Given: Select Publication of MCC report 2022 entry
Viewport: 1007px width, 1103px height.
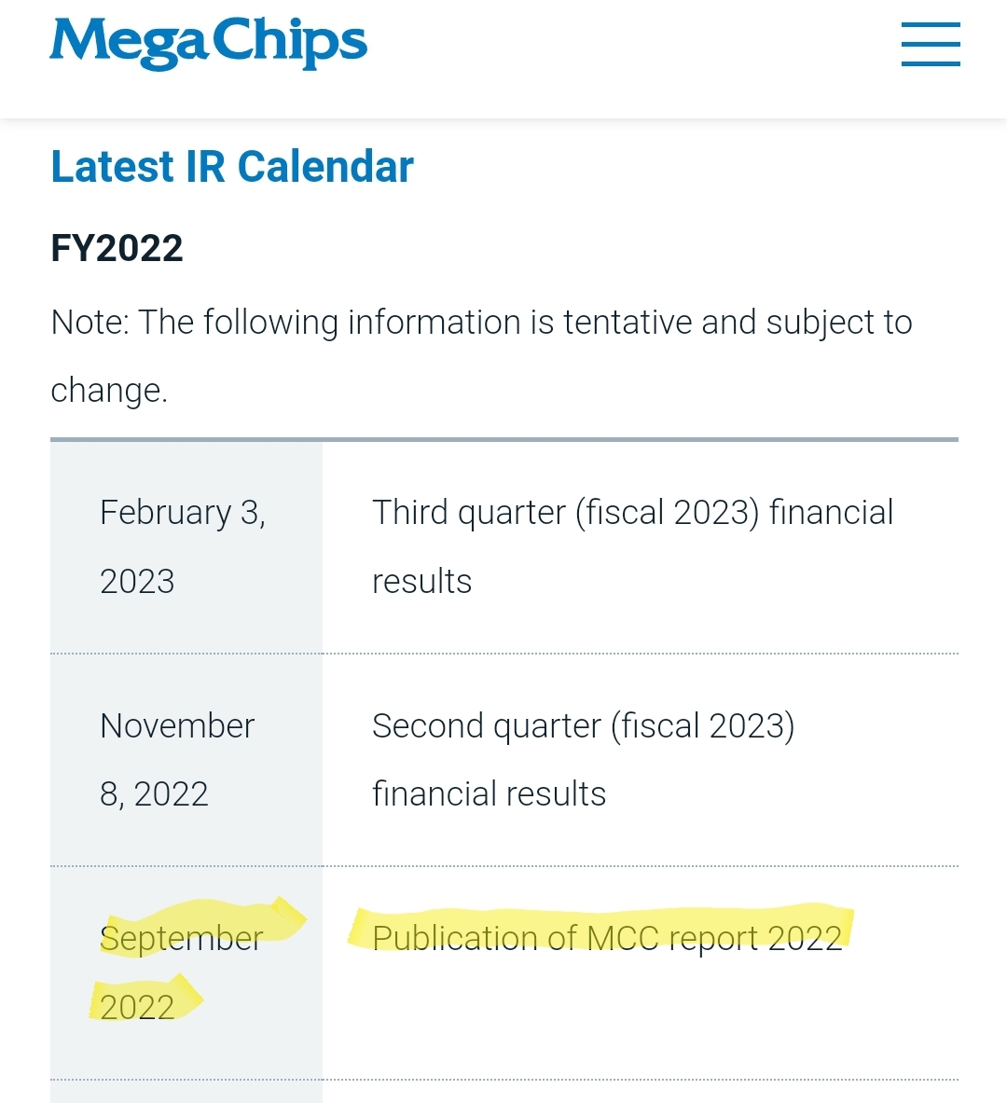Looking at the screenshot, I should click(x=607, y=938).
